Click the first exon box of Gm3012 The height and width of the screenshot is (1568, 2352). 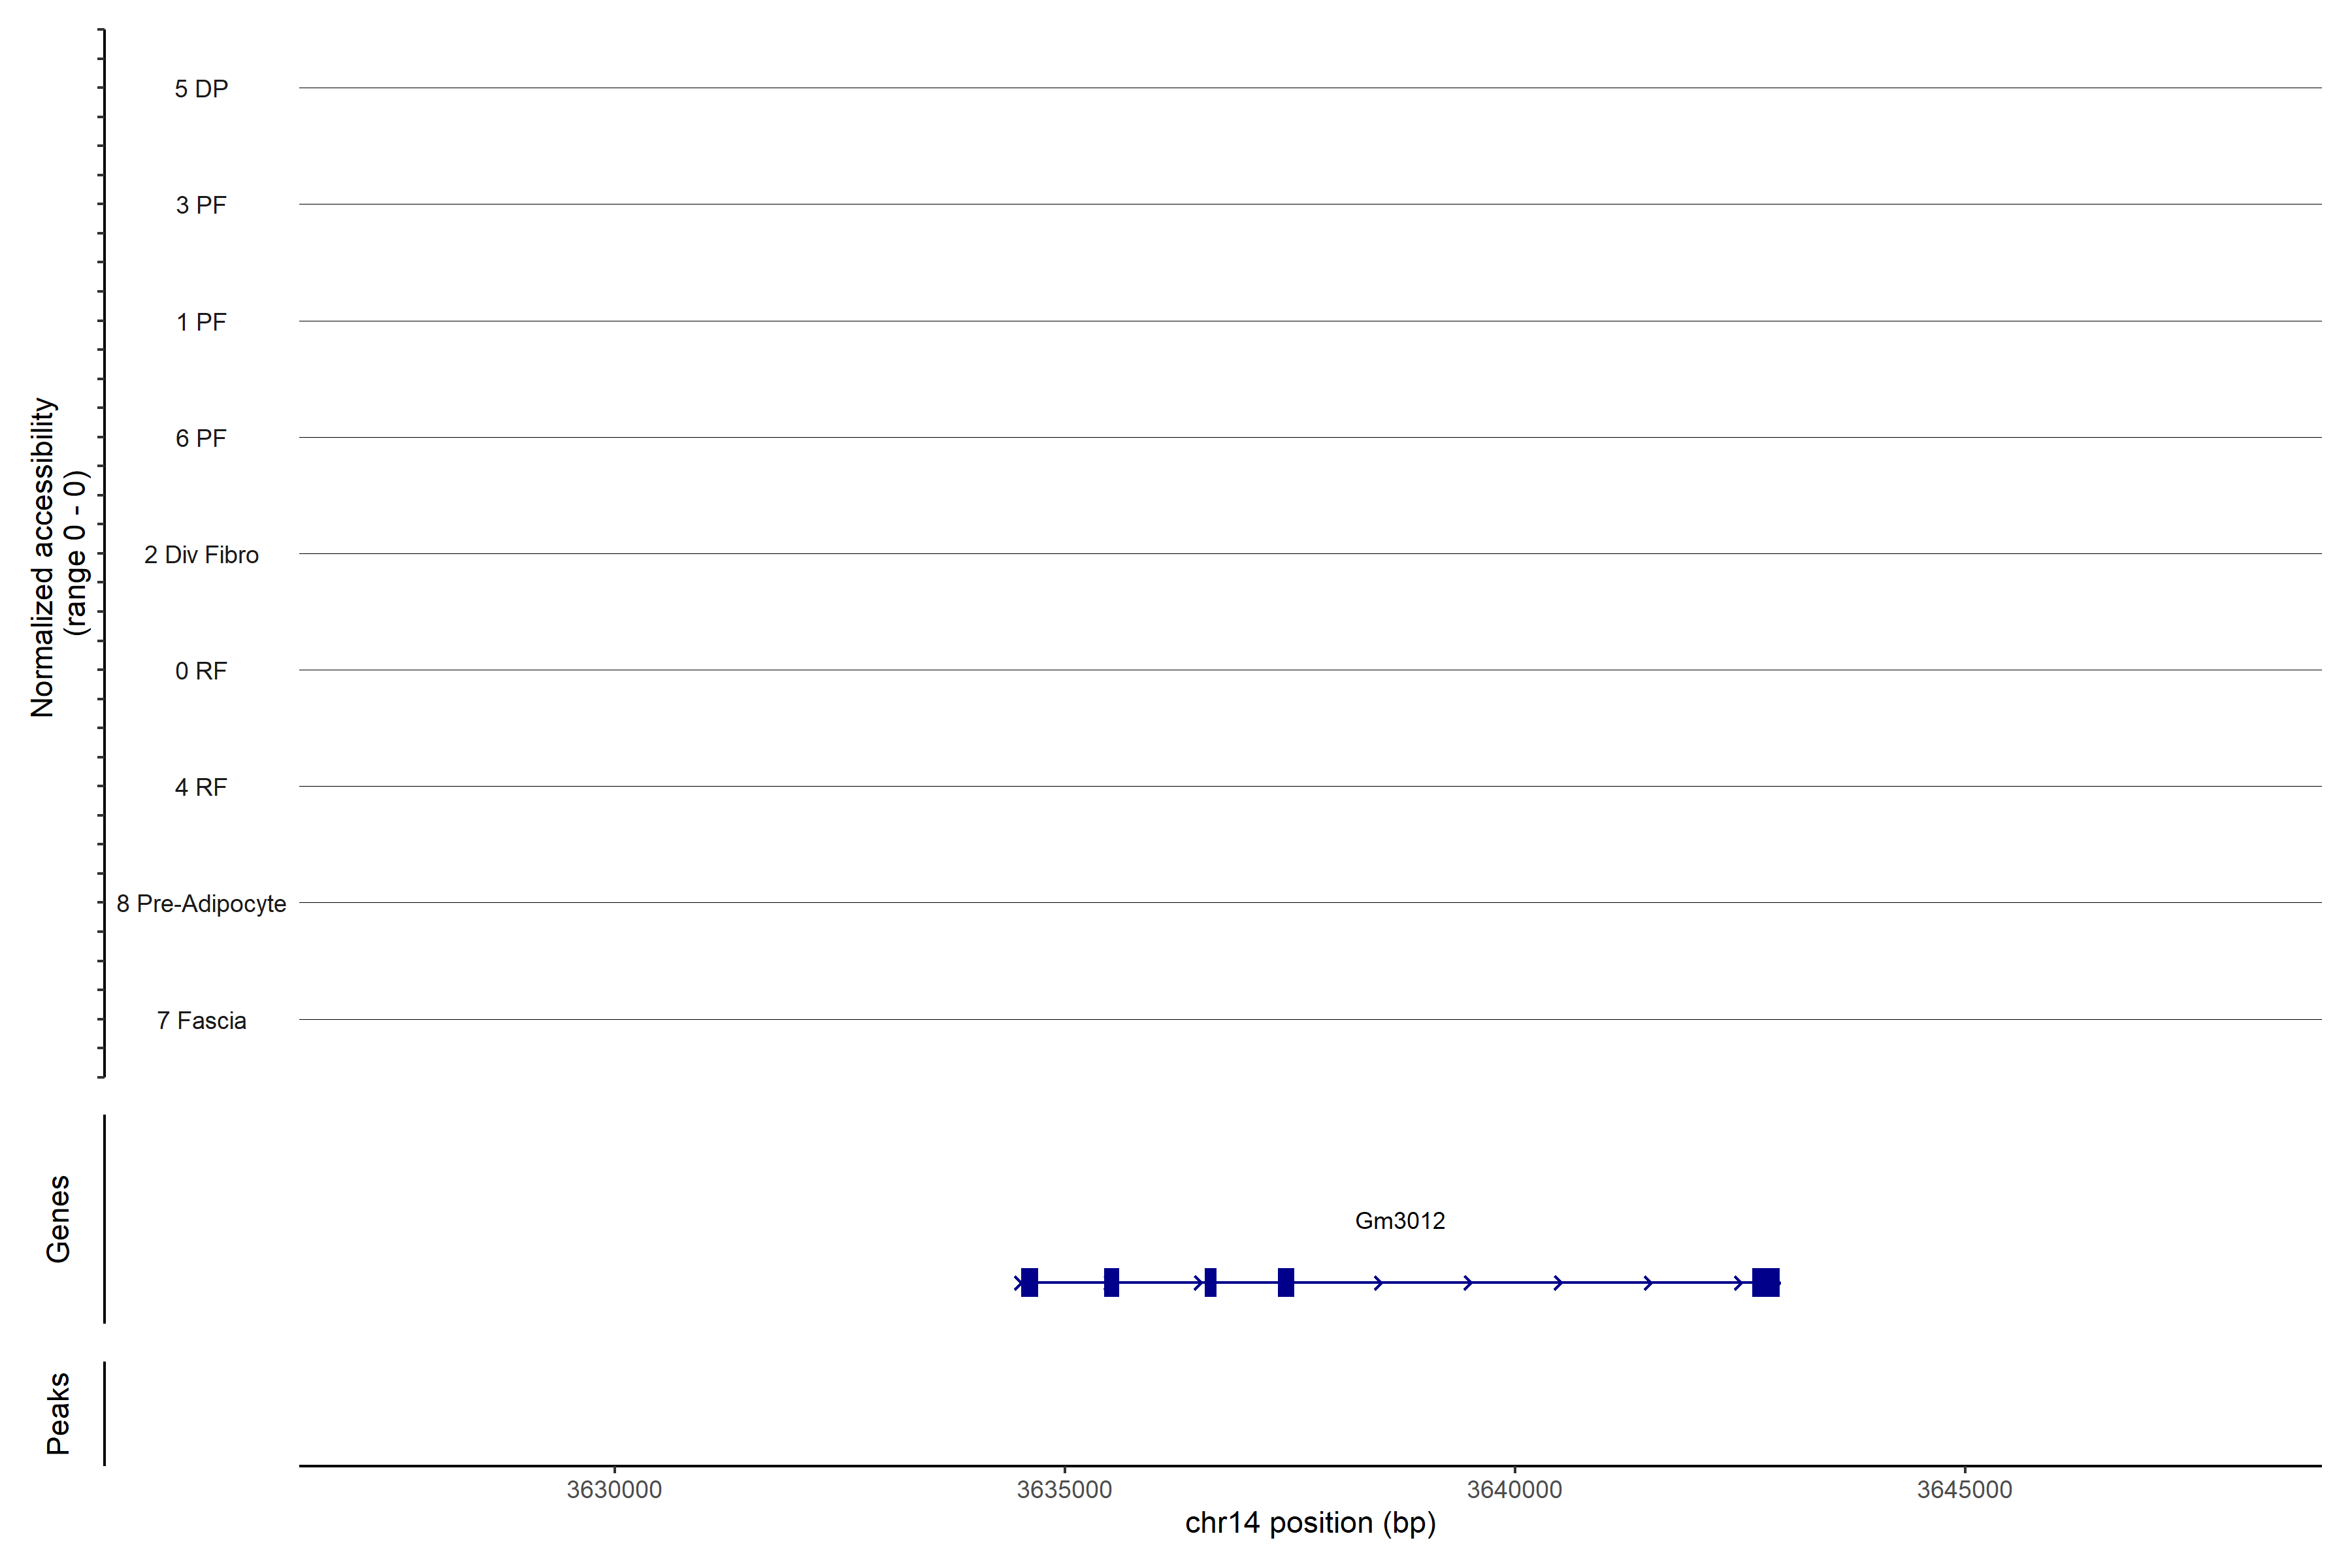1029,1282
